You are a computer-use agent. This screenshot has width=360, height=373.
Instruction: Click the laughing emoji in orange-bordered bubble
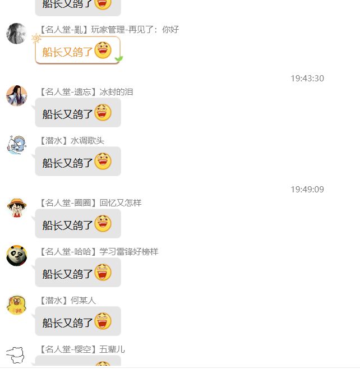(x=103, y=50)
